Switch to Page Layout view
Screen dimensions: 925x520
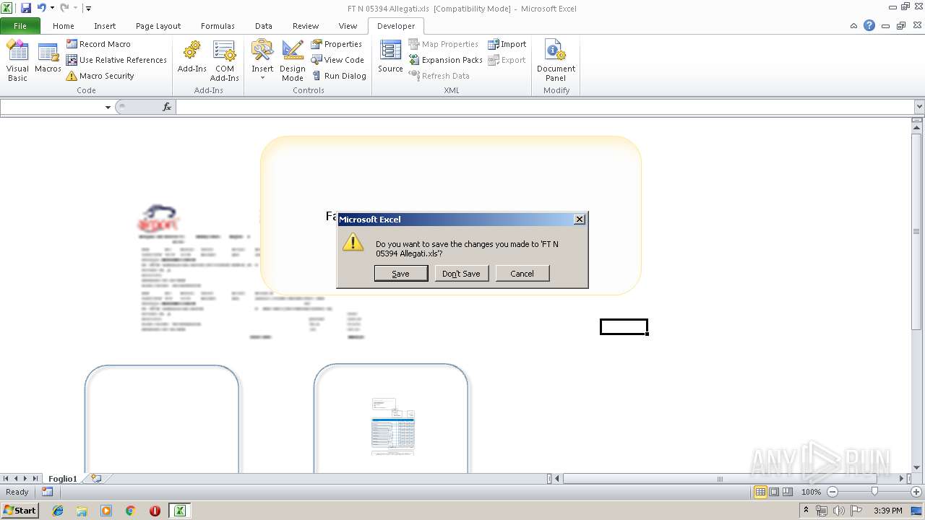(774, 492)
